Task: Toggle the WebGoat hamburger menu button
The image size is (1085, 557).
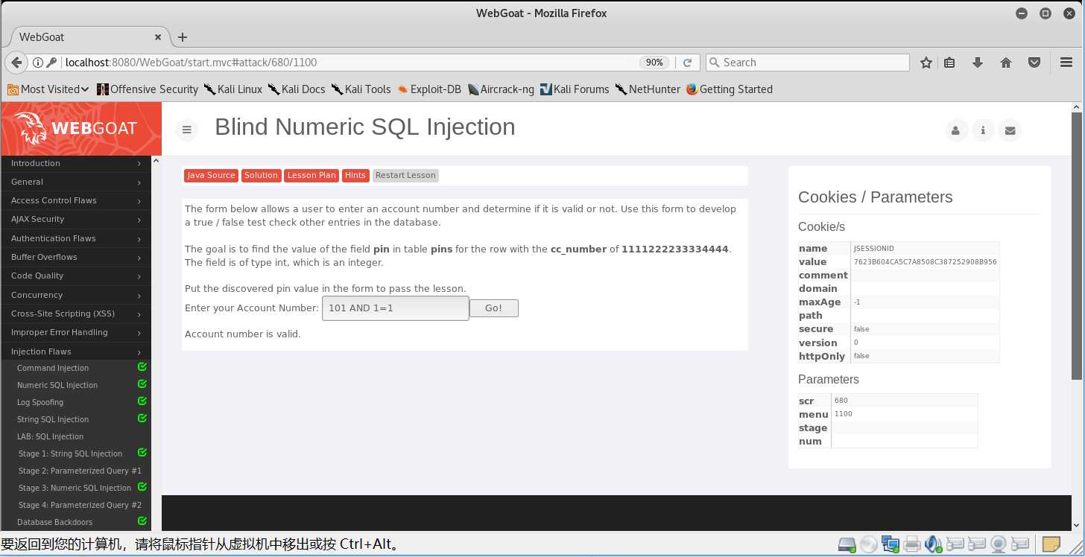Action: coord(187,130)
